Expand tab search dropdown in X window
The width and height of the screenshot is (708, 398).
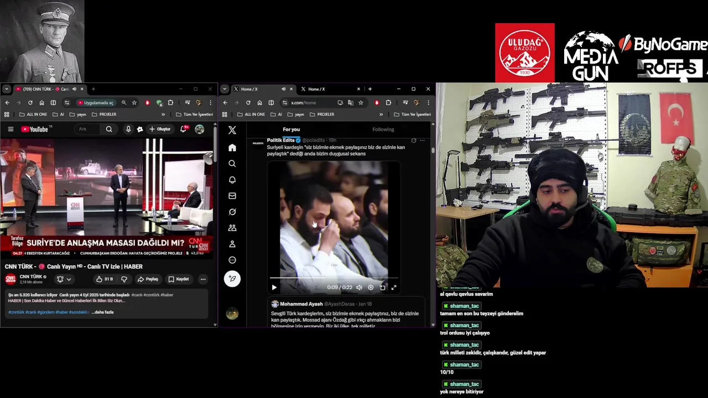pos(225,89)
